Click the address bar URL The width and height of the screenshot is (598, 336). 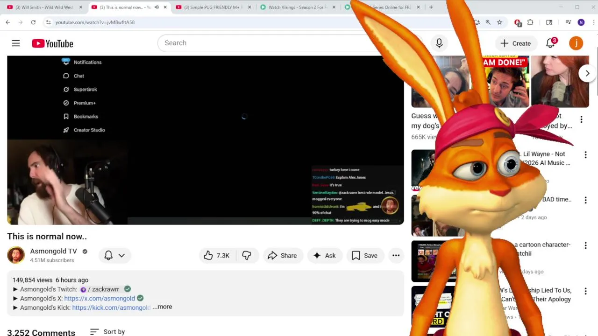[95, 22]
